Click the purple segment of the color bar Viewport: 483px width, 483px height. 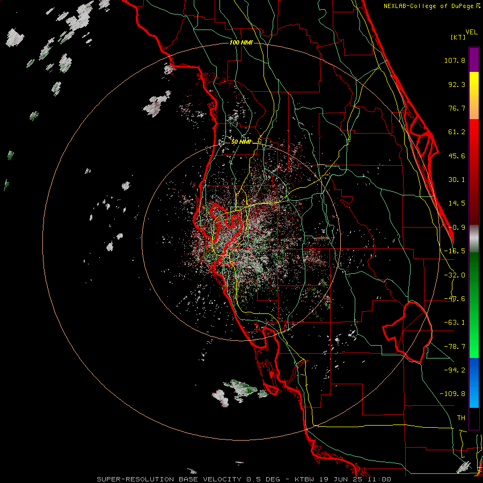click(474, 60)
